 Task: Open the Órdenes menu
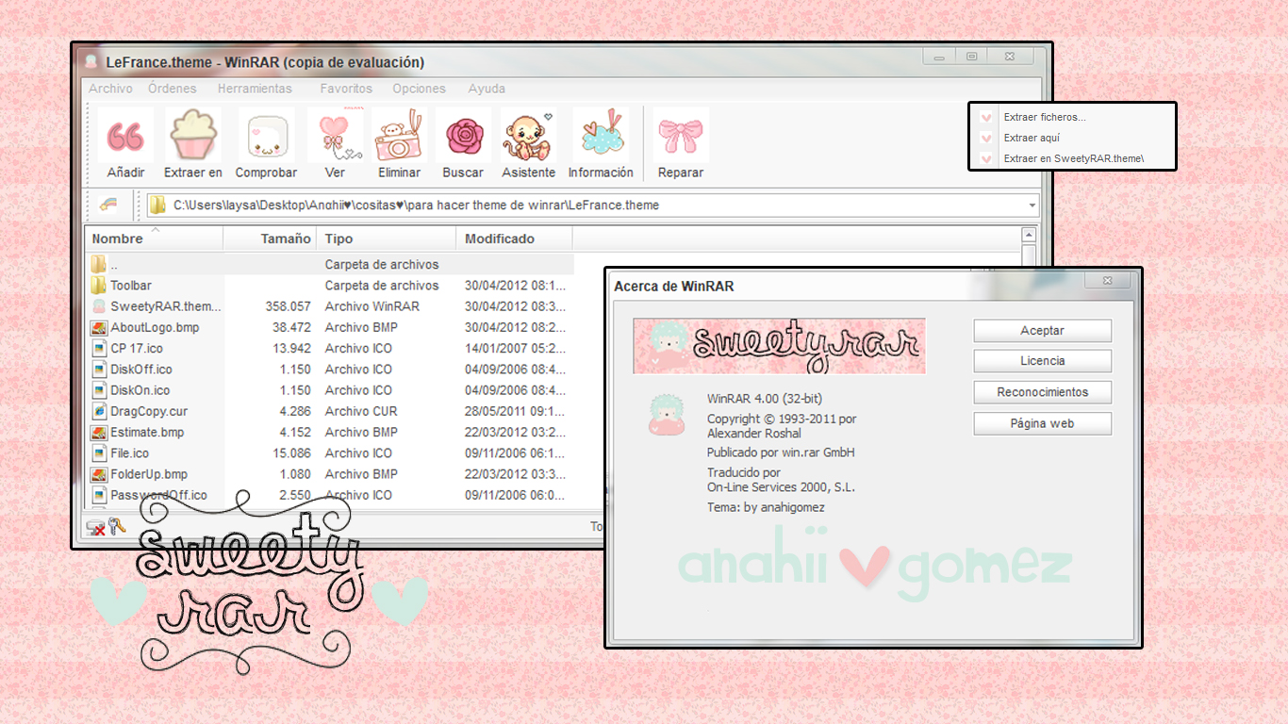tap(173, 89)
